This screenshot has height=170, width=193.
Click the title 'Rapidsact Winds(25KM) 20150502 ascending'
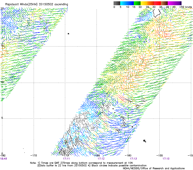37,4
